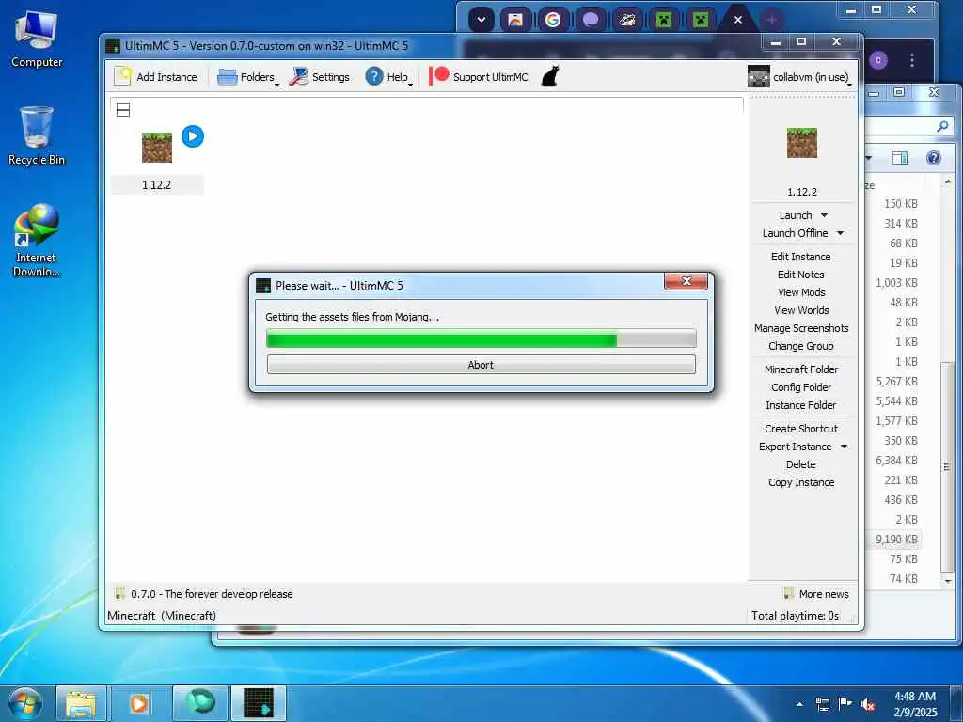Click the grass block icon in side panel
963x722 pixels.
pos(802,143)
